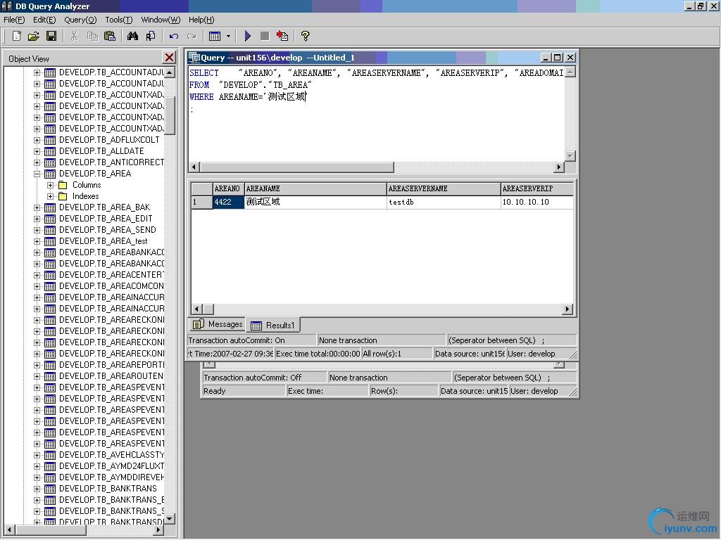Expand the DEVELOP.TB_AREA_EDIT node
721x540 pixels.
37,219
